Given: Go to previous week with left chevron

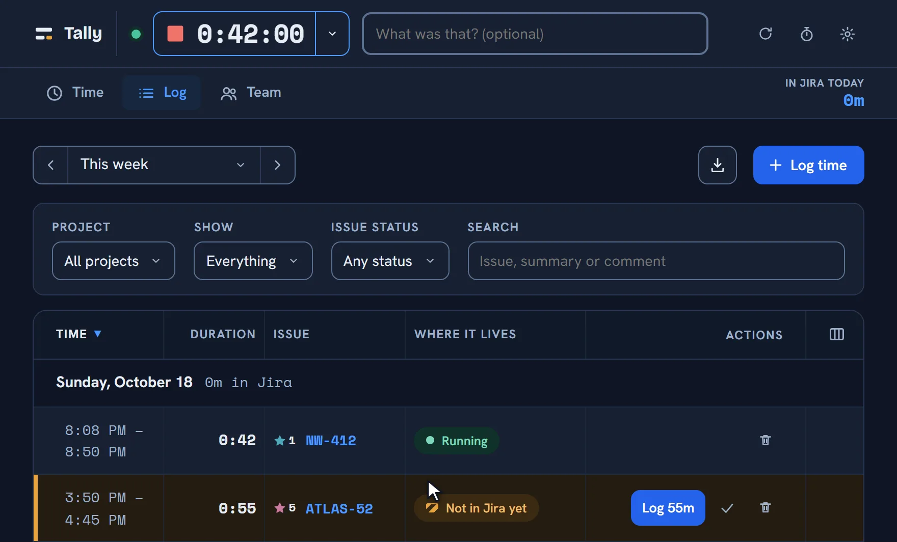Looking at the screenshot, I should coord(50,165).
